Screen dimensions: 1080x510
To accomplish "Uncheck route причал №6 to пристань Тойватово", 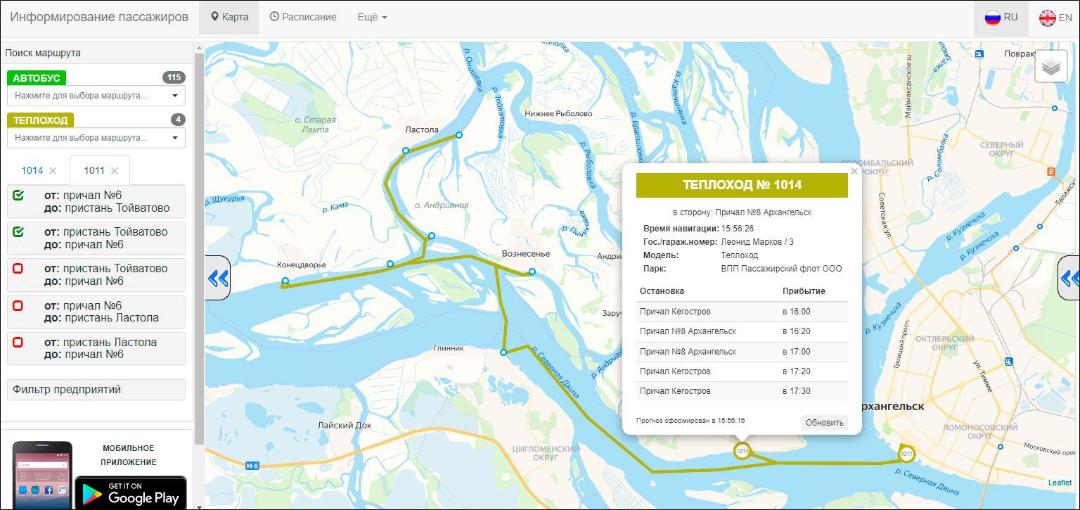I will point(19,196).
